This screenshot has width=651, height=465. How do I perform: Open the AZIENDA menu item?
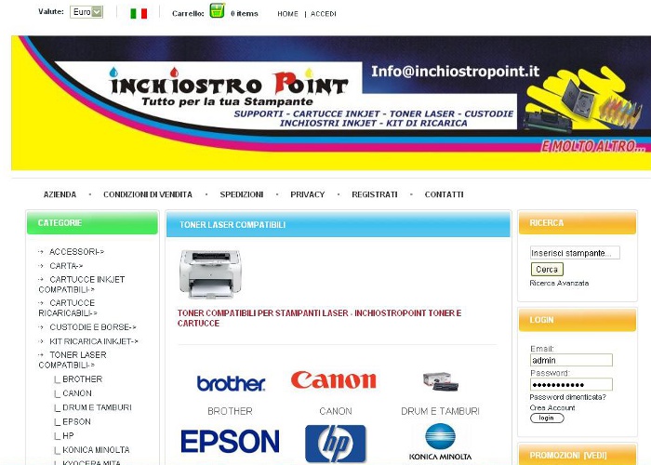point(60,194)
